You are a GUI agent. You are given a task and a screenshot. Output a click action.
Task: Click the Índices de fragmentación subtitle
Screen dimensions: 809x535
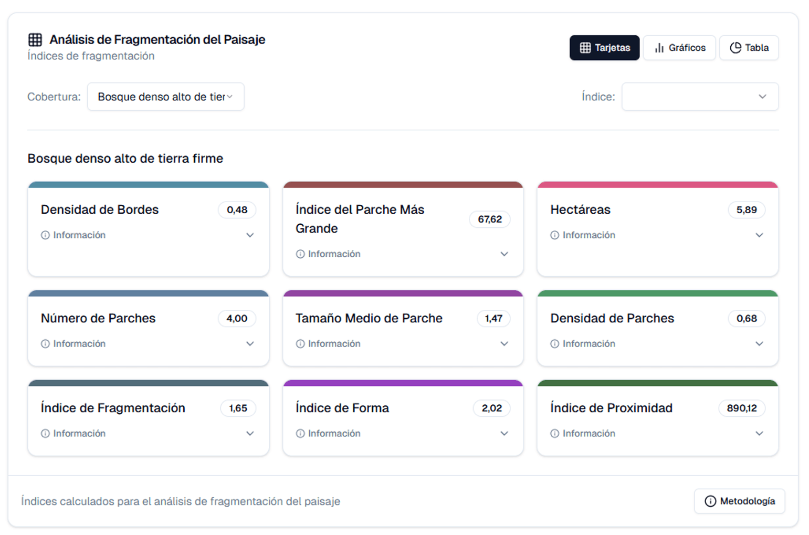91,56
